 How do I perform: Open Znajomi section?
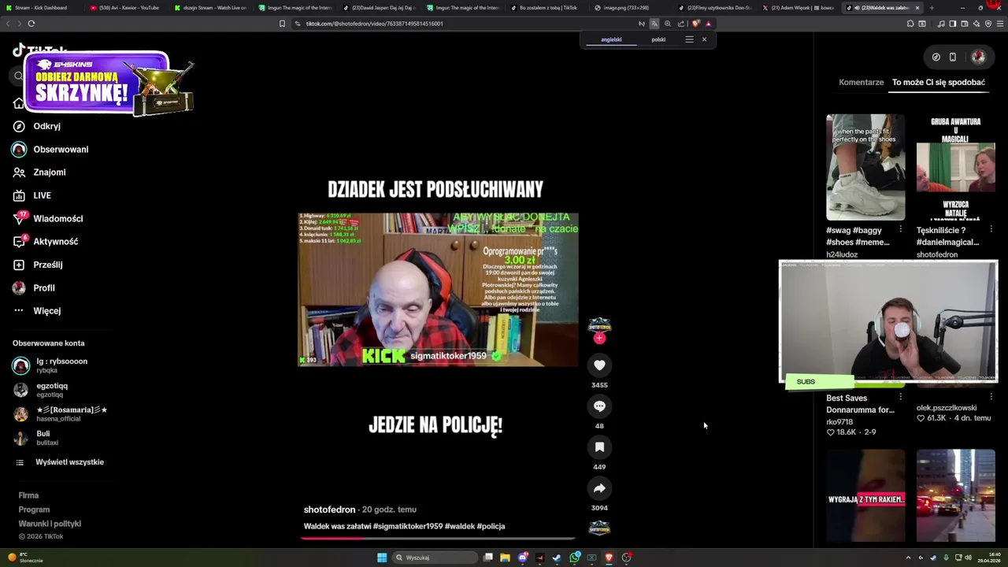(50, 172)
